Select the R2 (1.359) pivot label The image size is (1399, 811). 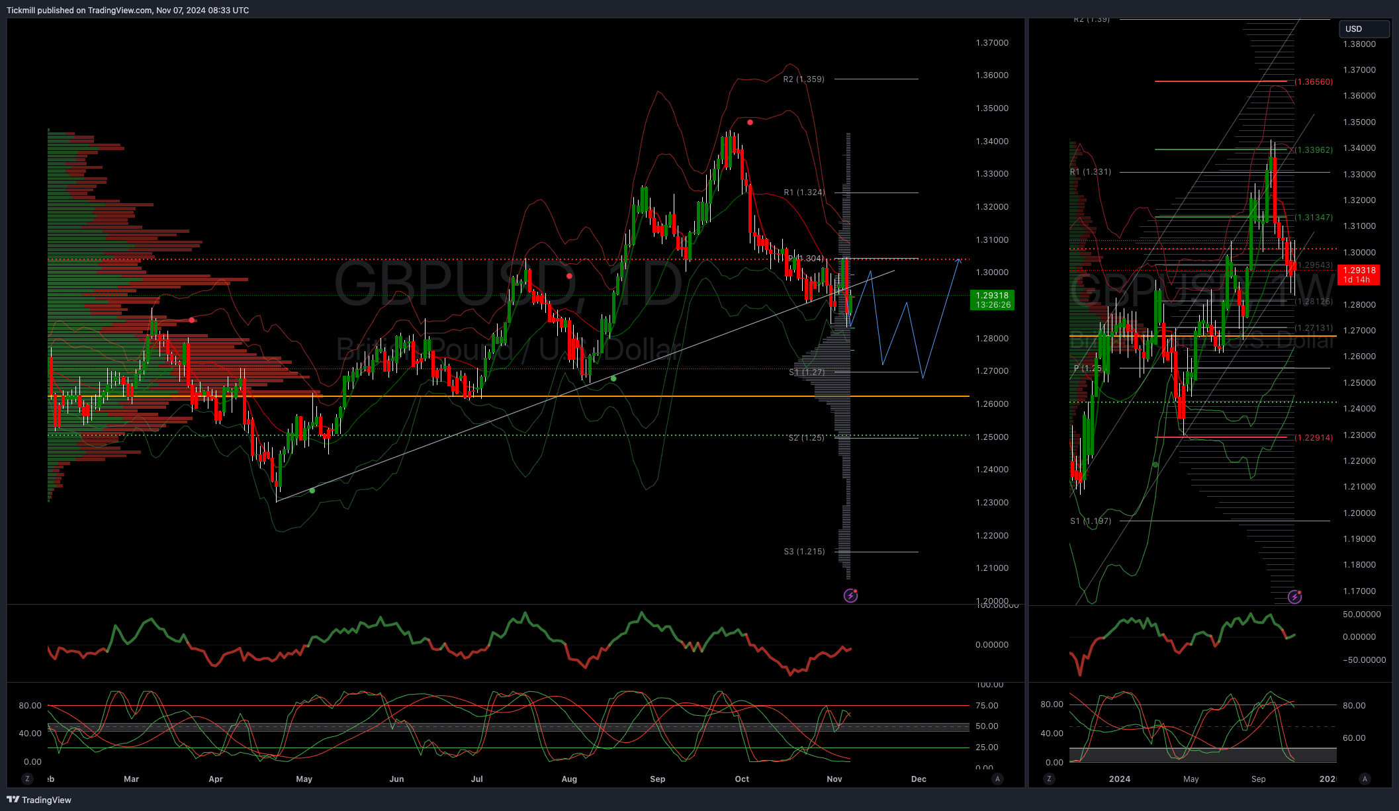tap(803, 79)
